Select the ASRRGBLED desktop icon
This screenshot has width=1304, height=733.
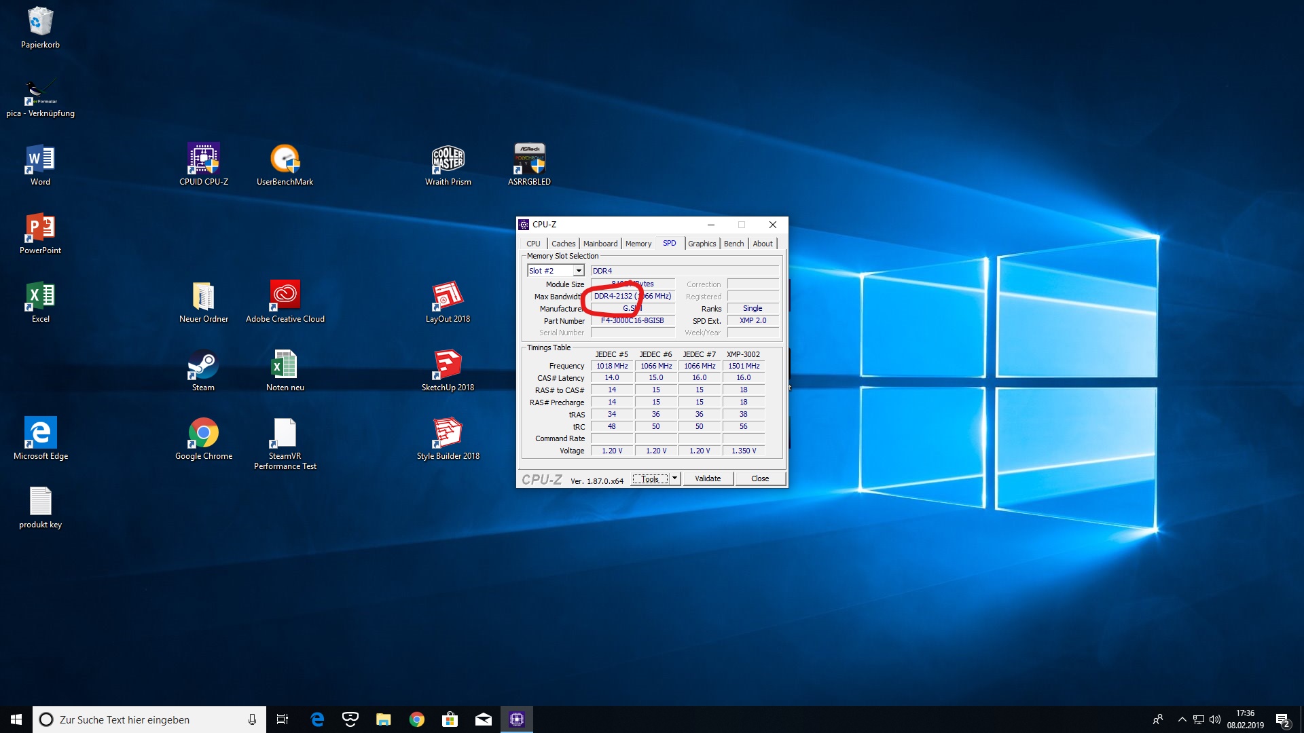click(x=529, y=165)
